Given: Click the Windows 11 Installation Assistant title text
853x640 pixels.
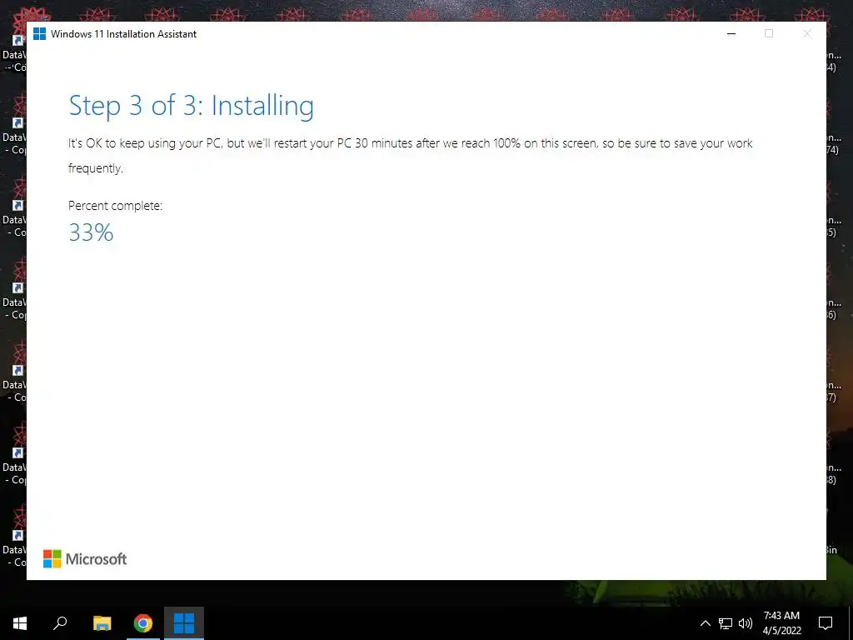Looking at the screenshot, I should coord(123,33).
